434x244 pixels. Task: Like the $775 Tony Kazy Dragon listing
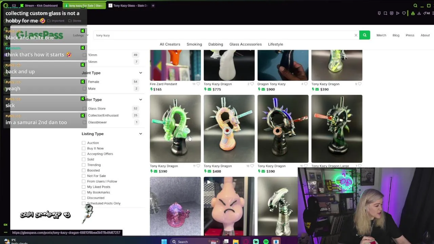coord(252,84)
